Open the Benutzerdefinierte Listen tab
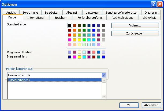 click(122, 12)
